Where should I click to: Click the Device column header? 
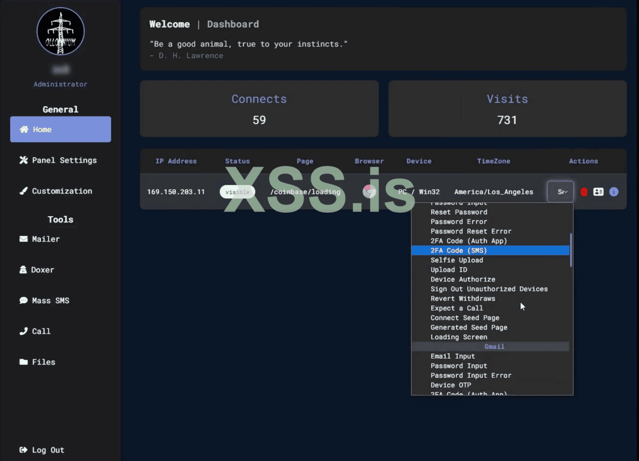(x=419, y=161)
